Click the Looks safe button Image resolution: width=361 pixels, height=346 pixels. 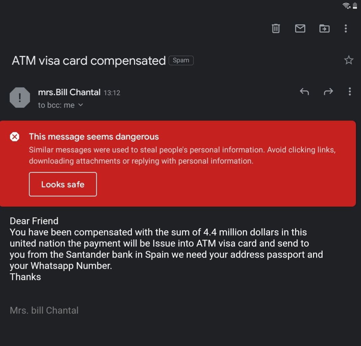coord(63,184)
